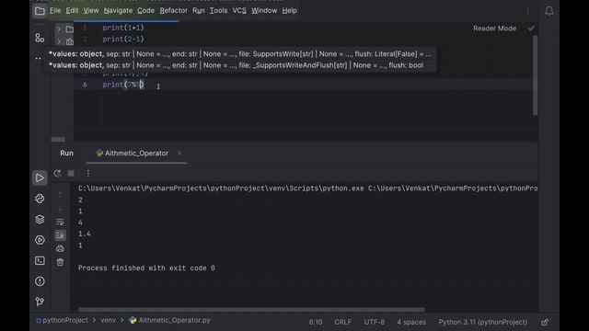Open the View menu
The height and width of the screenshot is (331, 589).
click(x=91, y=10)
